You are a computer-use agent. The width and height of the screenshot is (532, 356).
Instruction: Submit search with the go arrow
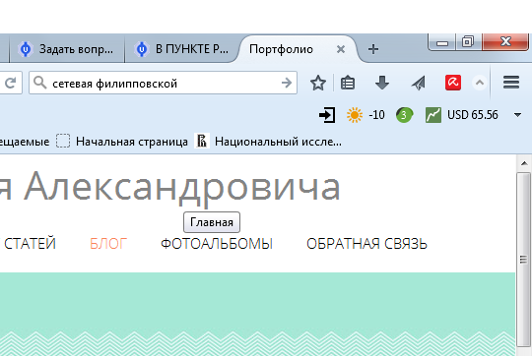tap(287, 83)
